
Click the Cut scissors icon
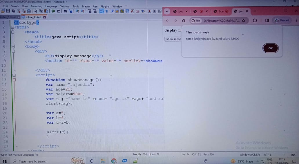pyautogui.click(x=36, y=11)
